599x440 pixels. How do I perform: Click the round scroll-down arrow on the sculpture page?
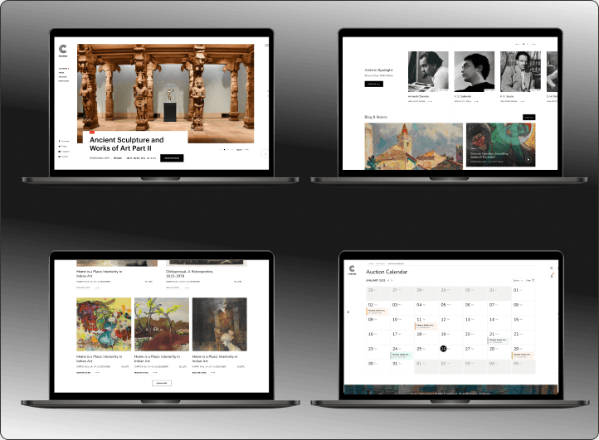click(x=265, y=153)
